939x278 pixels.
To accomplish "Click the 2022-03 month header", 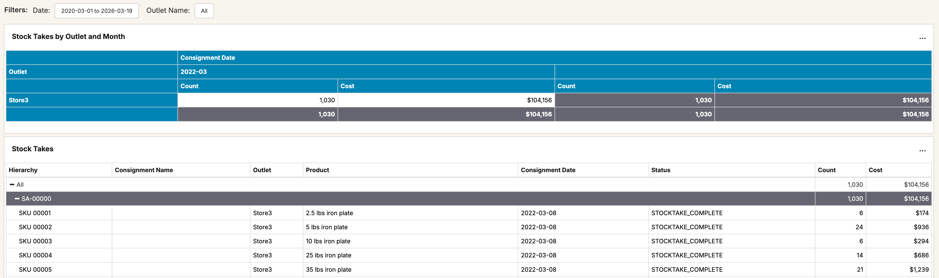I will coord(194,72).
